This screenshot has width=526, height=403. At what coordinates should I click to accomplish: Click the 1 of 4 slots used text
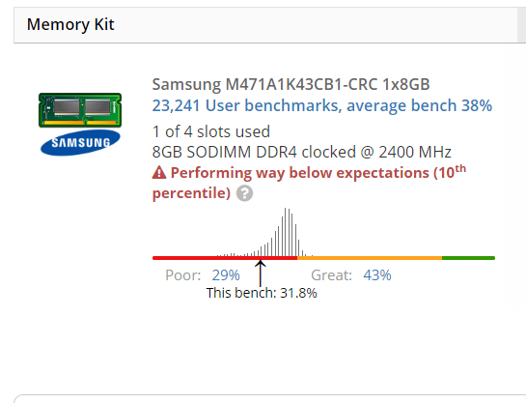click(211, 131)
